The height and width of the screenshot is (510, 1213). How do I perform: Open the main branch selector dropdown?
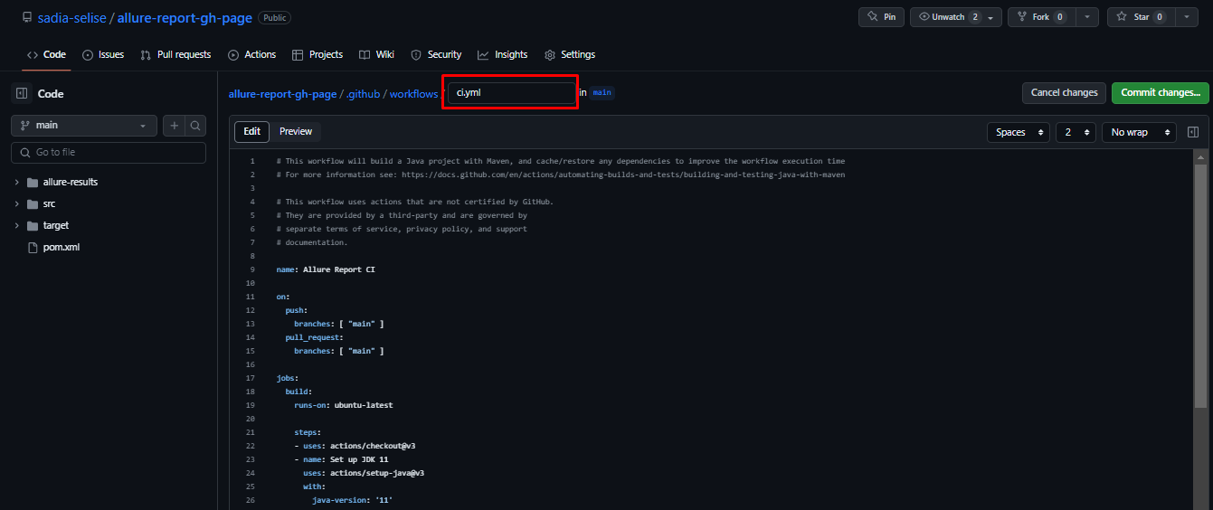(x=84, y=125)
